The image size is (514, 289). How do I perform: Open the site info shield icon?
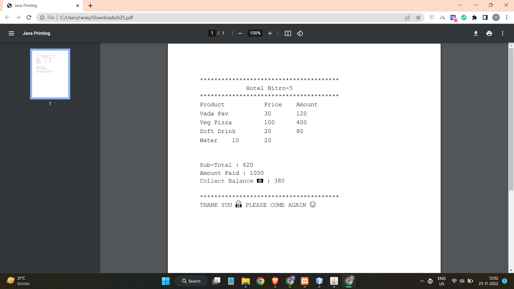tap(432, 17)
